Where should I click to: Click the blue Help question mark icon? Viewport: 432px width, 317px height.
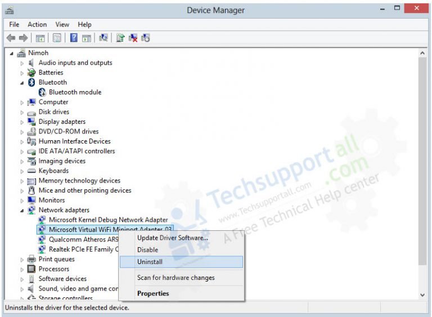74,38
